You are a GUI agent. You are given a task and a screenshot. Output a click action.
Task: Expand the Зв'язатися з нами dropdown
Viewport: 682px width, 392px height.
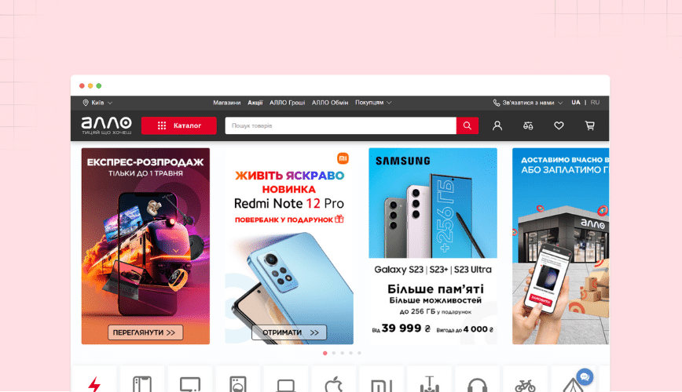tap(528, 103)
